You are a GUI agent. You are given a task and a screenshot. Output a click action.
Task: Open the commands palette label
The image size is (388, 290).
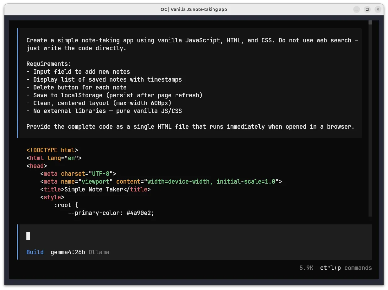pyautogui.click(x=358, y=268)
